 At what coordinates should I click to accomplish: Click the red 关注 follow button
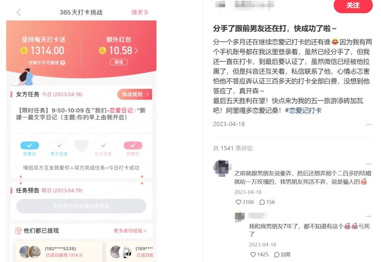pos(353,5)
